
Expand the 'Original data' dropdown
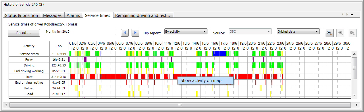coord(298,32)
